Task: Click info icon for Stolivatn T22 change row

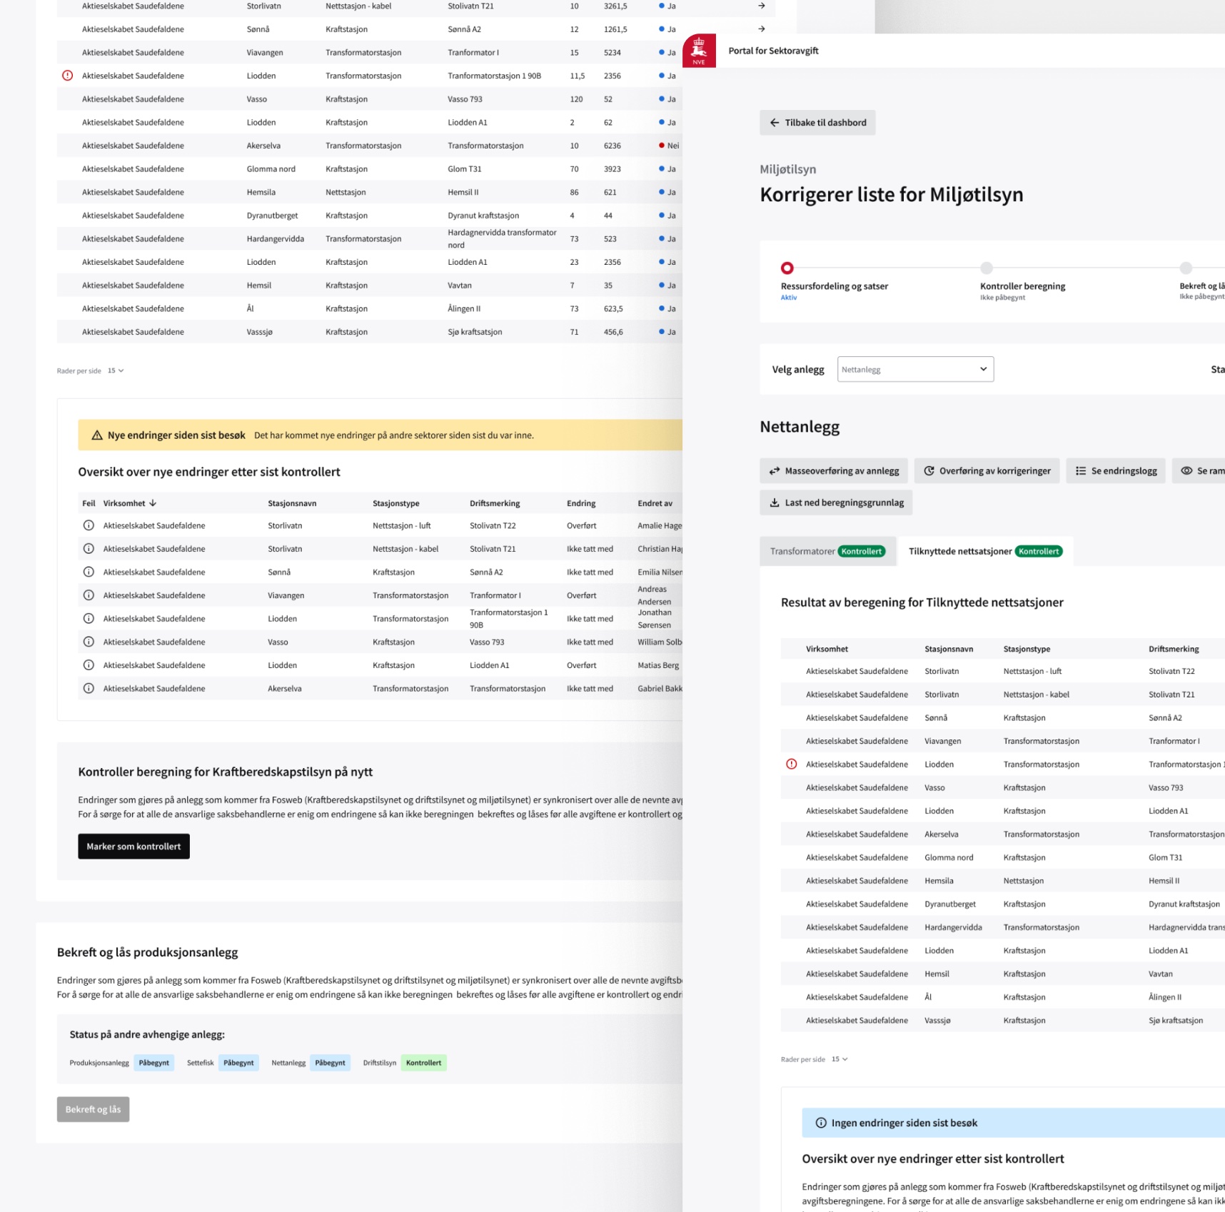Action: tap(89, 525)
